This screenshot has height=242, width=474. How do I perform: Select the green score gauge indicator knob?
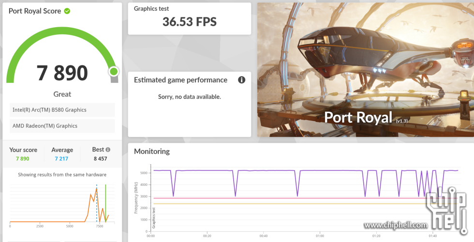tap(114, 72)
